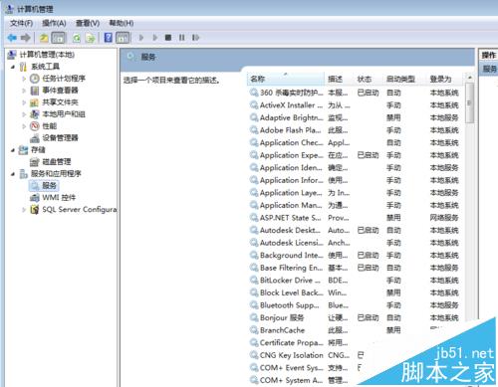Select 任务计划程序 clock icon
498x387 pixels.
[35, 79]
